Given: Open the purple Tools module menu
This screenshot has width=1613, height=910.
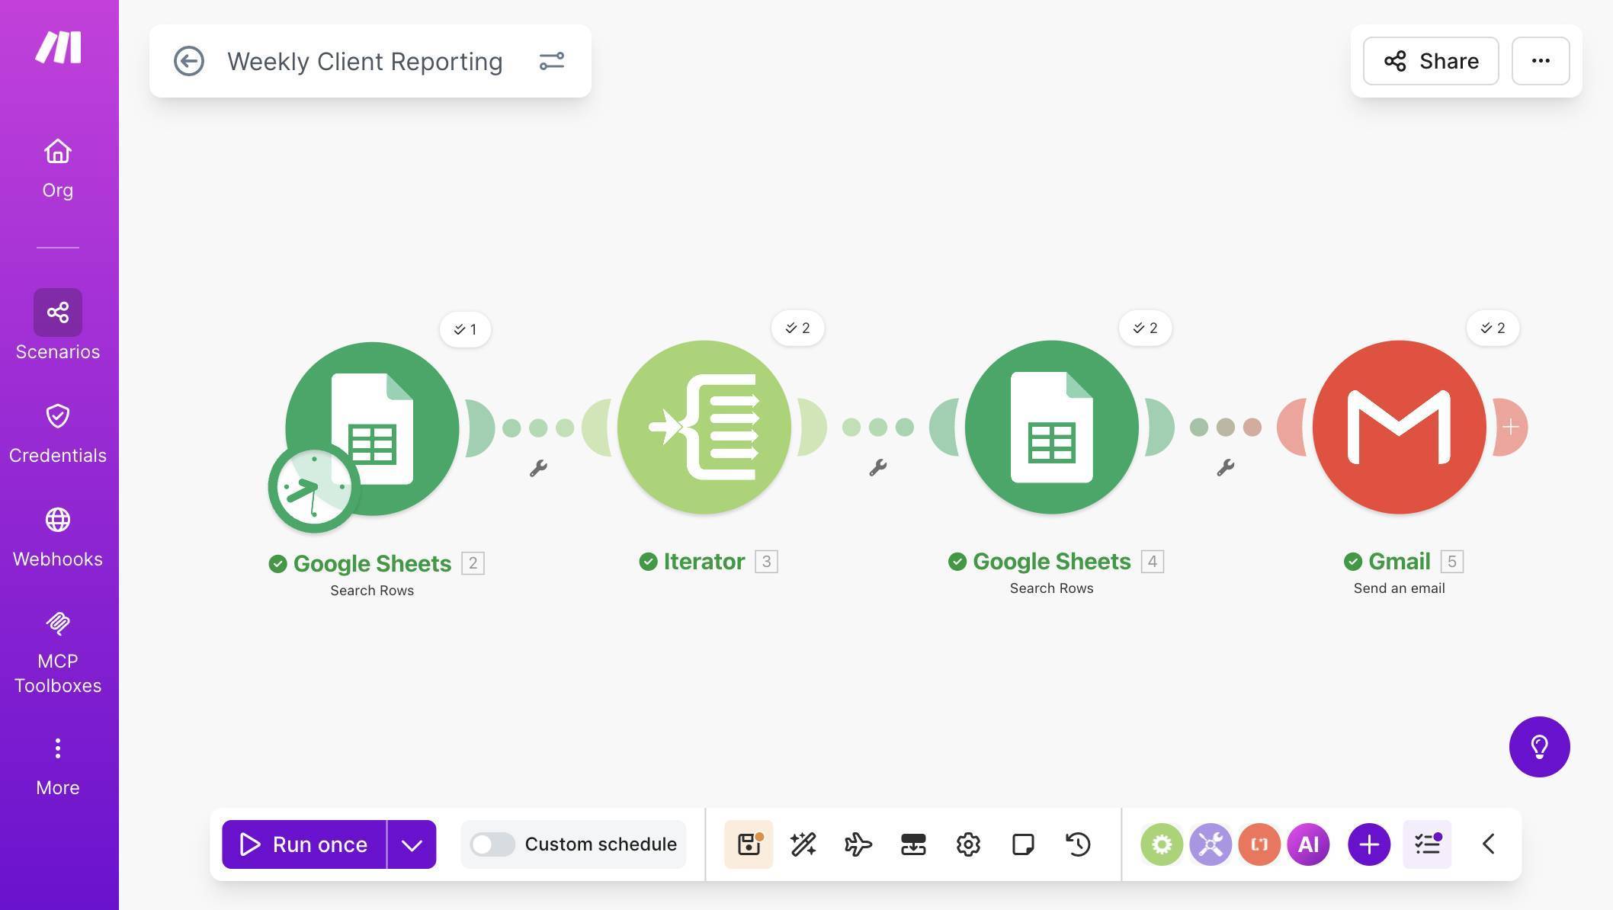Looking at the screenshot, I should 1210,844.
